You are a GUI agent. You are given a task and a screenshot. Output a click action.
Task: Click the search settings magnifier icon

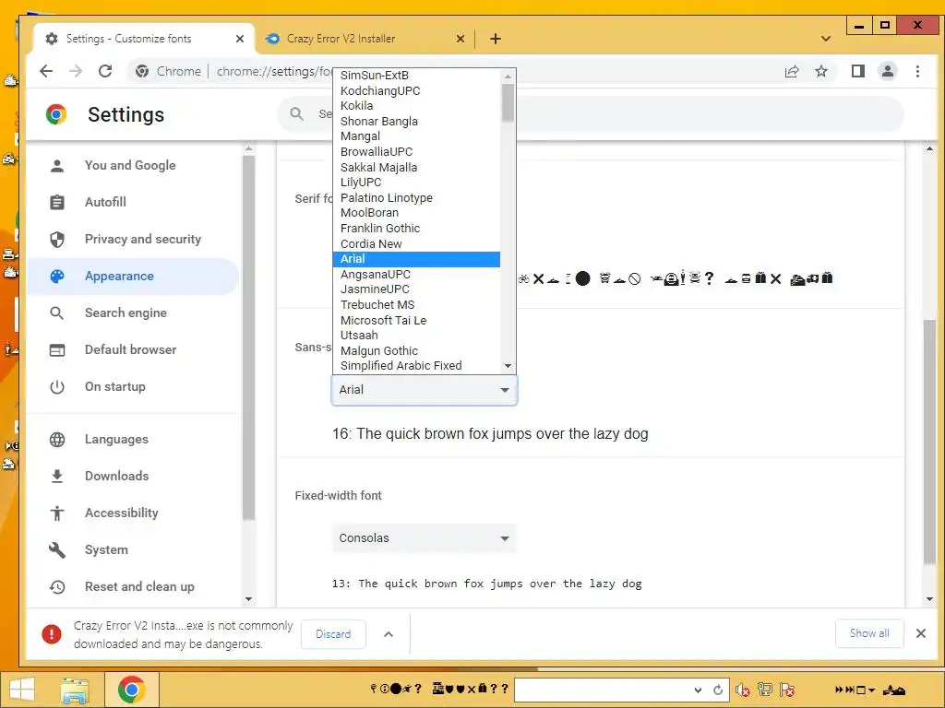(296, 113)
